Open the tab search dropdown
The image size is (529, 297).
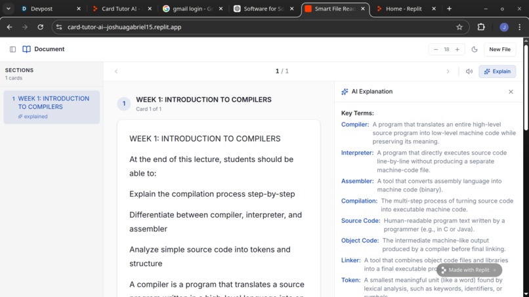[x=9, y=9]
